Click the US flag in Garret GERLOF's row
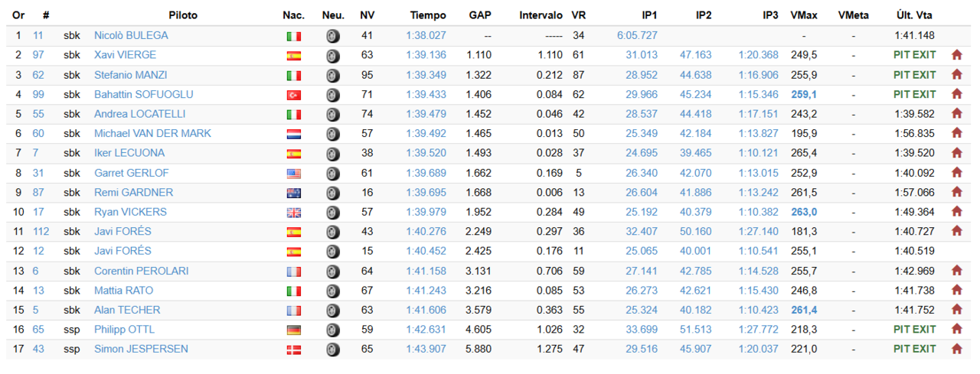 [293, 174]
